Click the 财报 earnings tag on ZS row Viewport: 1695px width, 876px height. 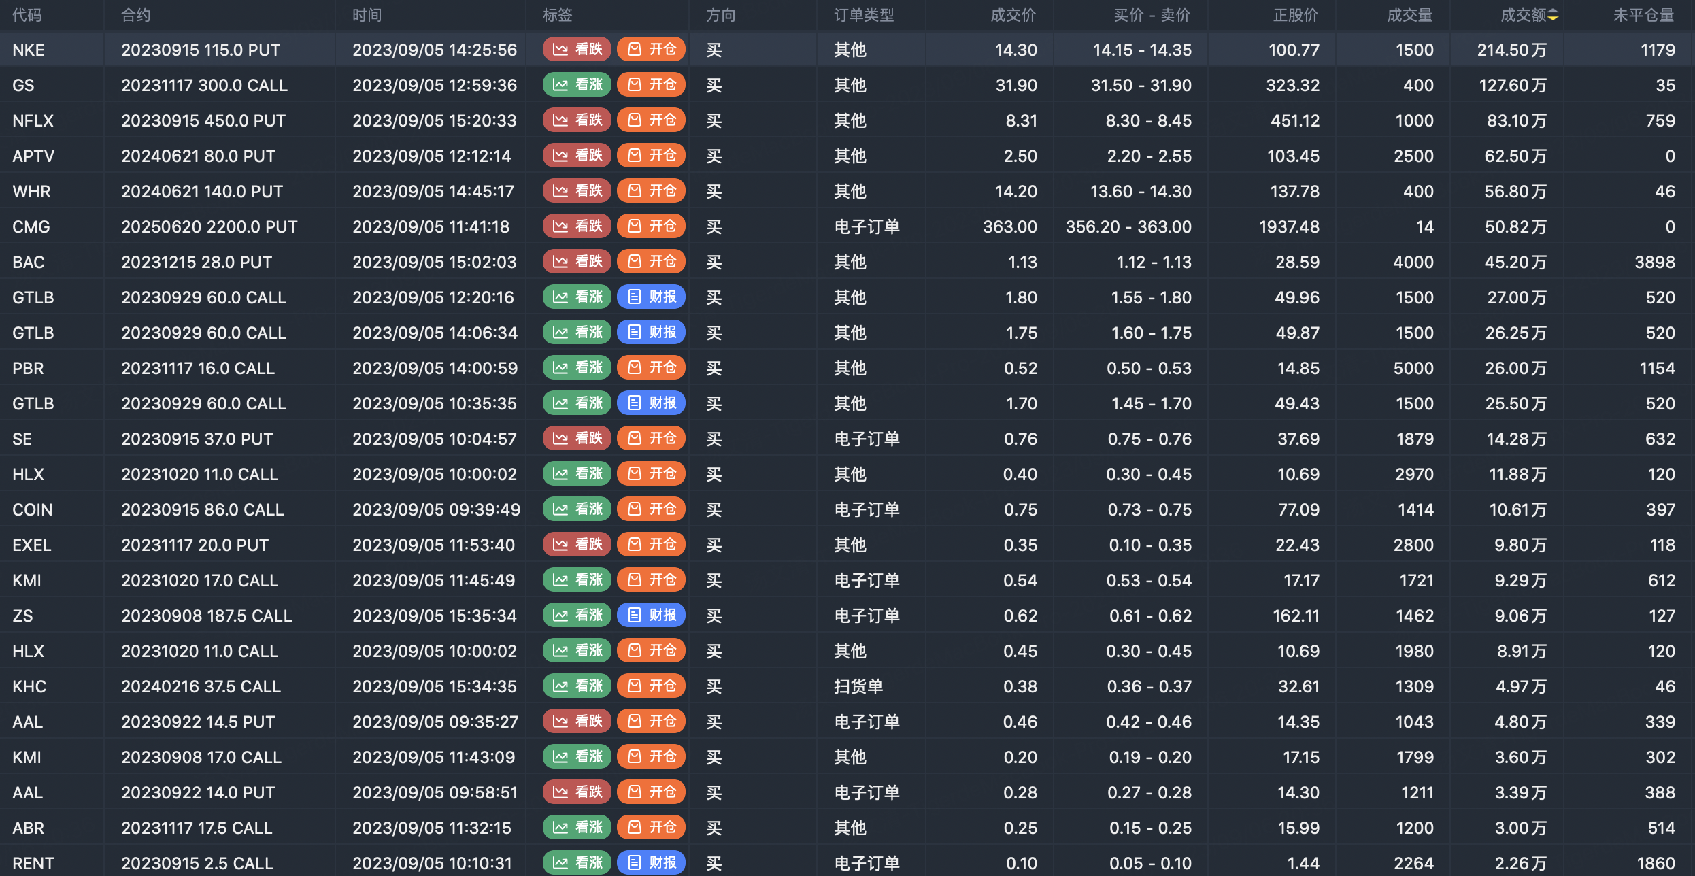click(x=651, y=616)
